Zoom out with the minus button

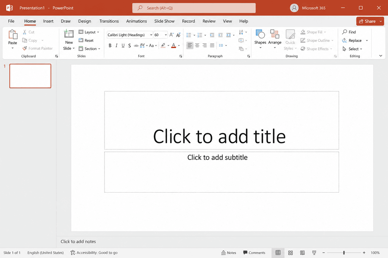[324, 253]
